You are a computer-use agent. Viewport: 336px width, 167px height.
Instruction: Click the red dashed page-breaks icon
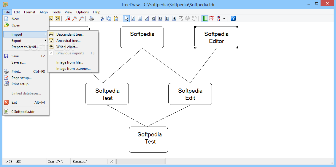212,18
